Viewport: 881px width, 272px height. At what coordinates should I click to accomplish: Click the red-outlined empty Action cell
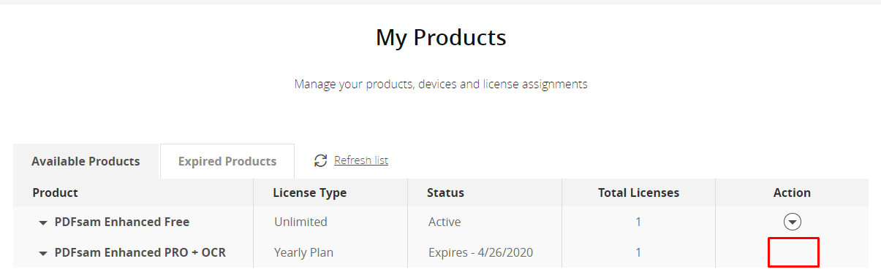[793, 252]
